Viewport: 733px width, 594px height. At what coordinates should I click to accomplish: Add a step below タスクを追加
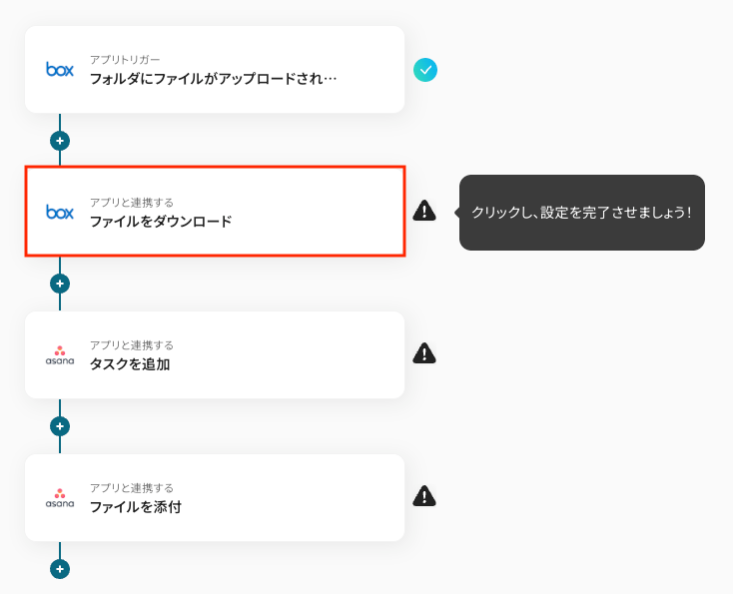(x=60, y=426)
